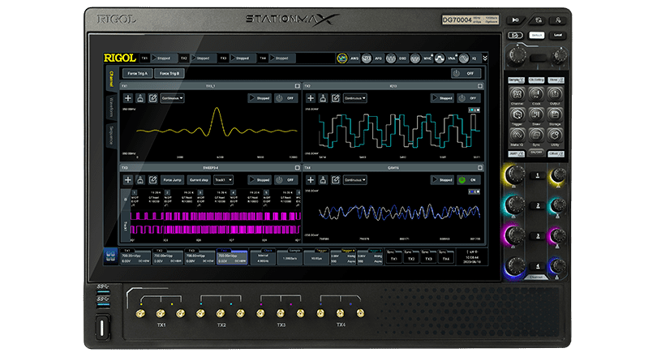Viewport: 657px width, 357px height.
Task: Click the edit icon in TX3 panel
Action: pyautogui.click(x=152, y=179)
